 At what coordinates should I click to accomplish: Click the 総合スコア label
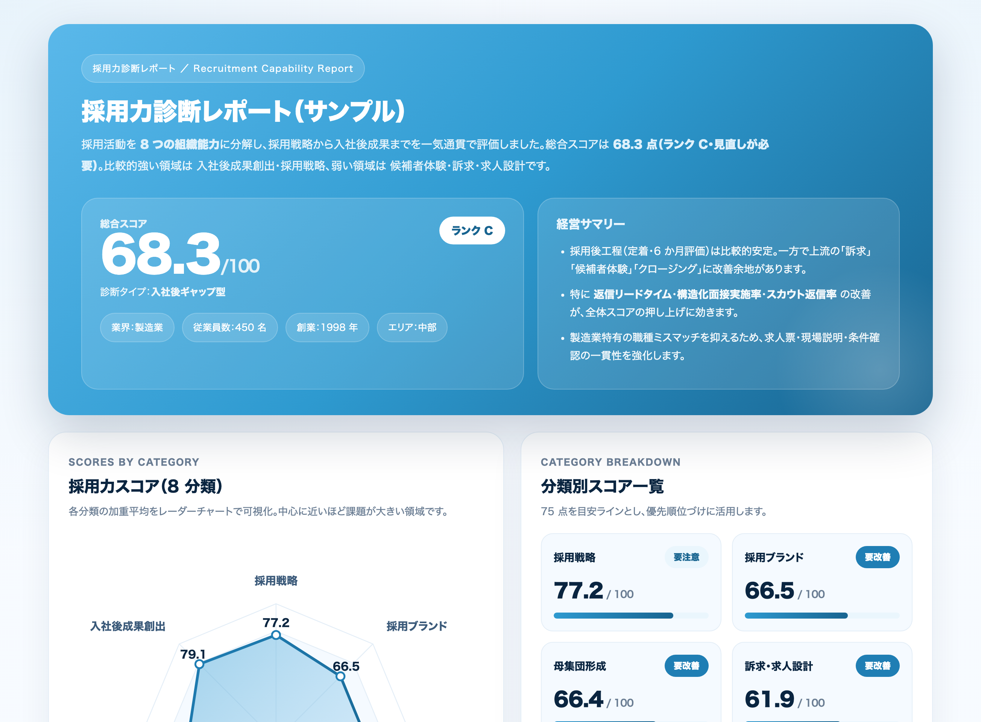(x=123, y=224)
